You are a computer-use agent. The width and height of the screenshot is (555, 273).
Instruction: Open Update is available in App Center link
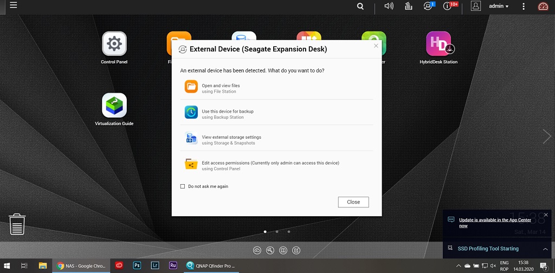pyautogui.click(x=495, y=223)
